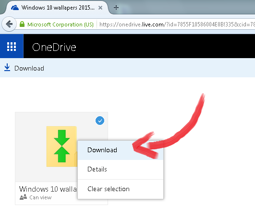Open the zipped folder thumbnail
Screen dimensions: 255x219
coord(61,146)
